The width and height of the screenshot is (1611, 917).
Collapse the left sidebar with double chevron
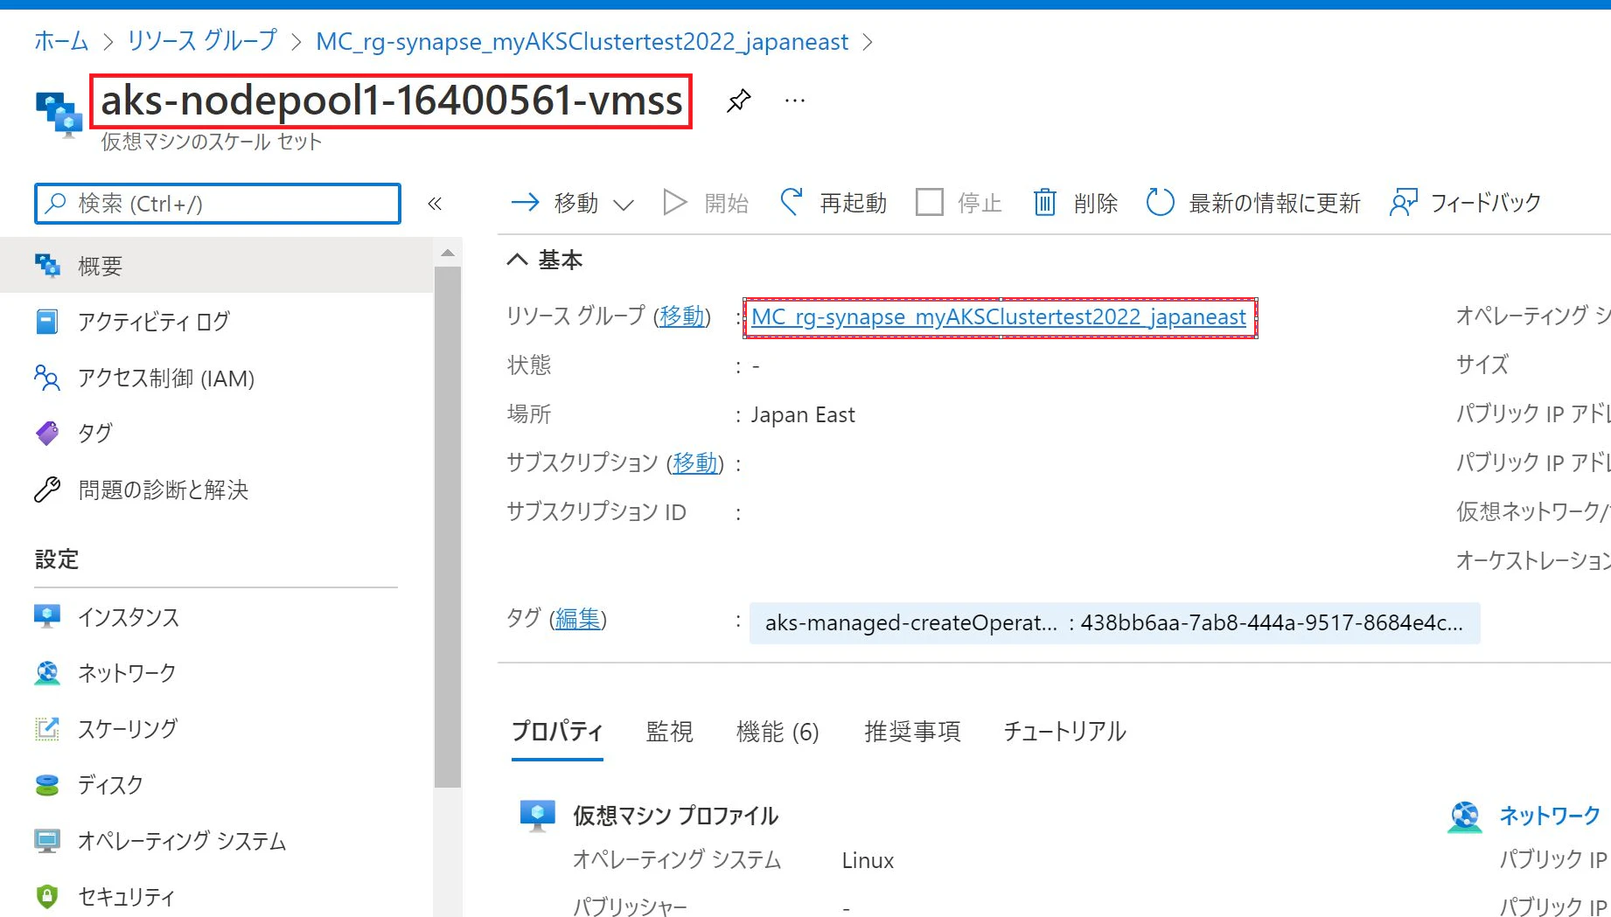click(x=435, y=204)
